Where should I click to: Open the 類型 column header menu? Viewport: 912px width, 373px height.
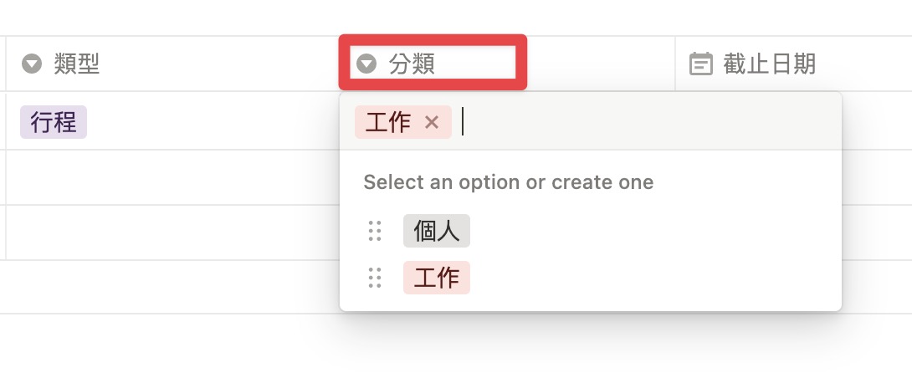(x=172, y=64)
